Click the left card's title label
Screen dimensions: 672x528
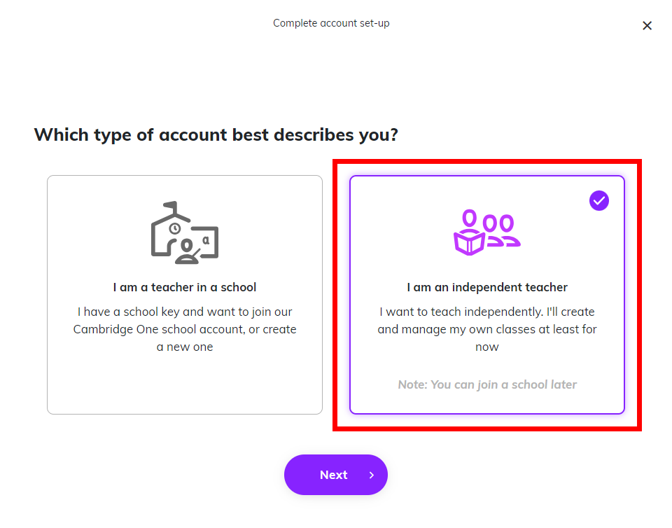pos(184,287)
